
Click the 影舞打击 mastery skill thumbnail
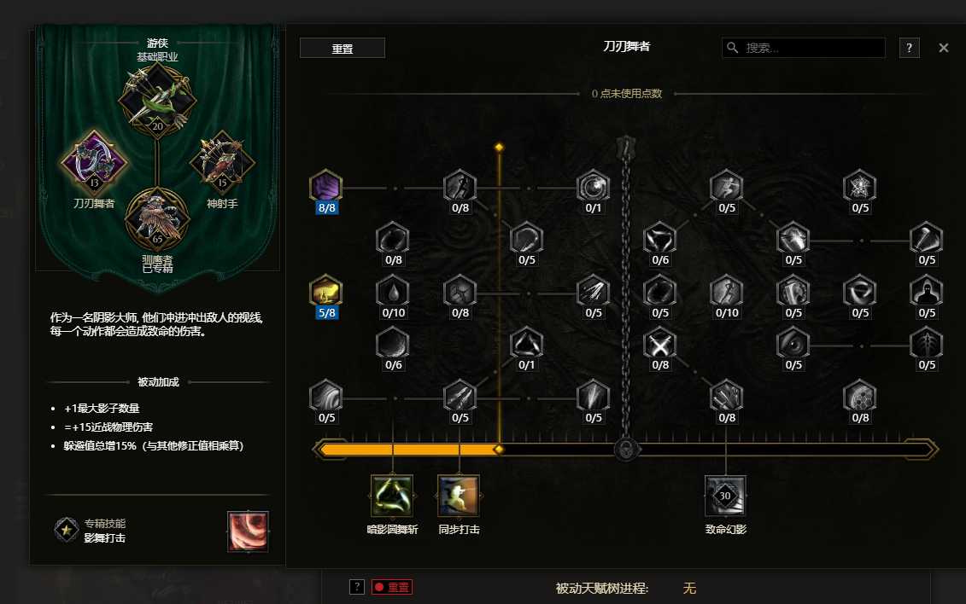click(248, 531)
